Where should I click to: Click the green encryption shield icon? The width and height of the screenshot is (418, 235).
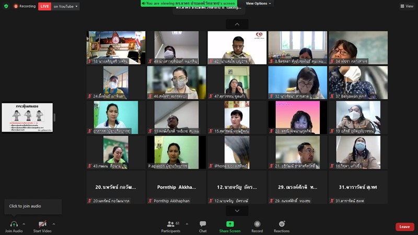pos(6,6)
